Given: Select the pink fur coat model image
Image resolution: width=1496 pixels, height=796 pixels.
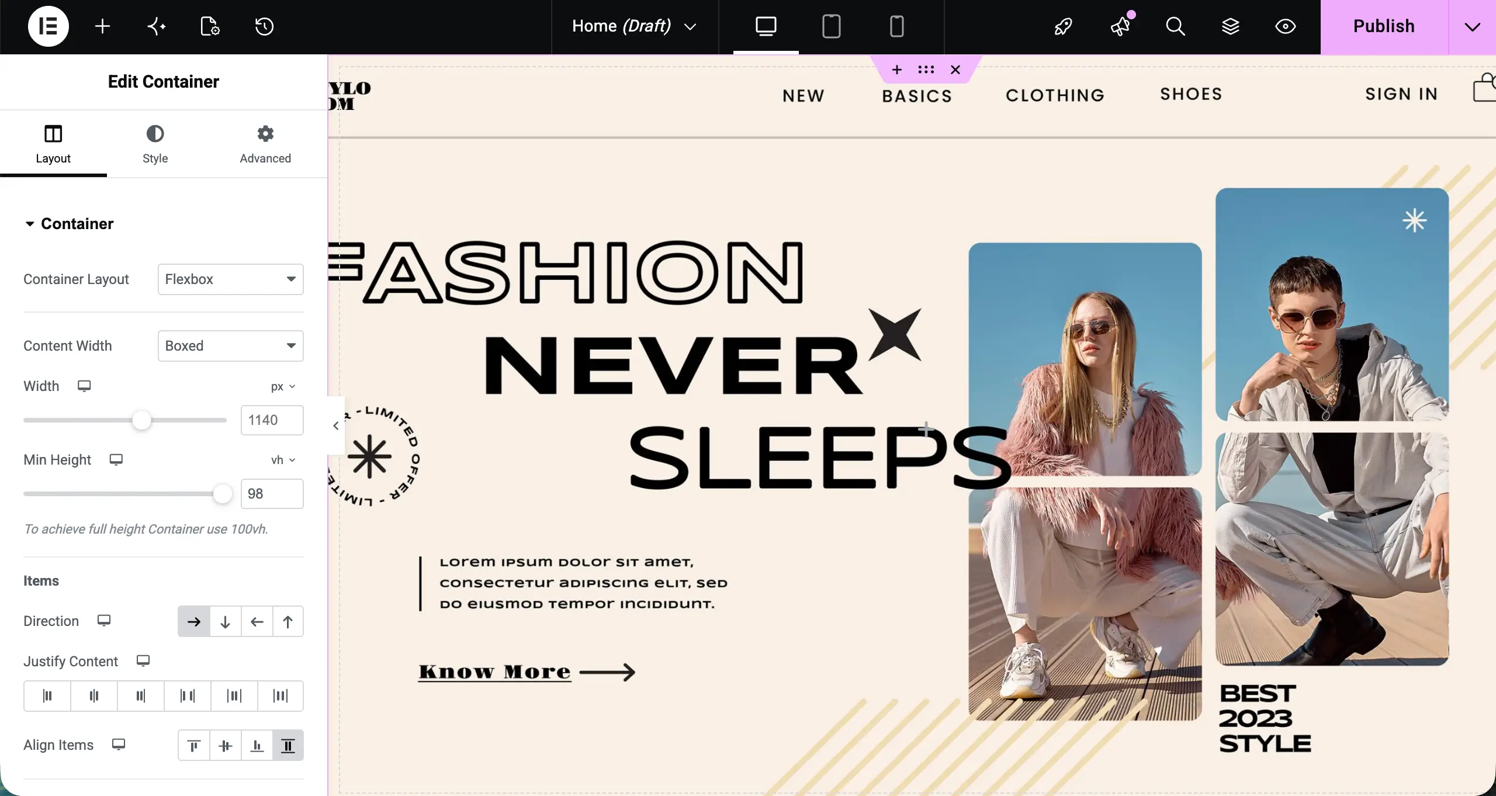Looking at the screenshot, I should (x=1085, y=481).
